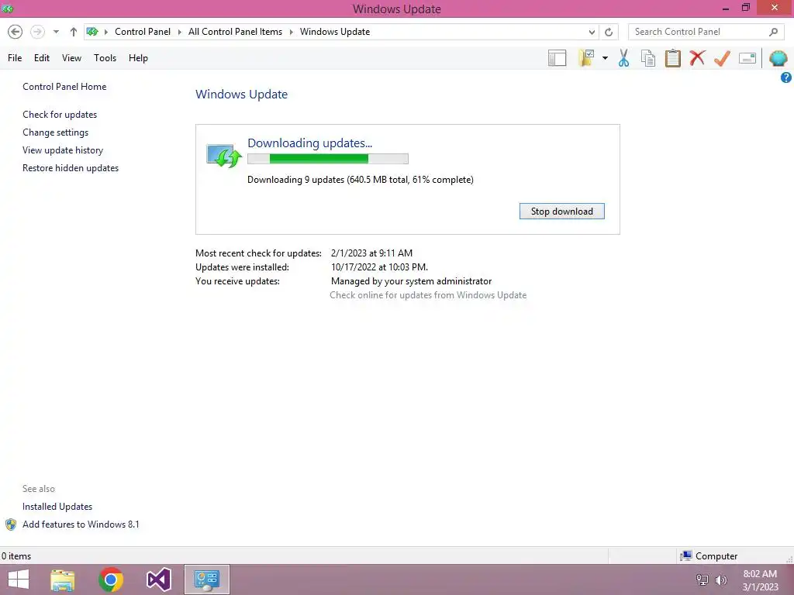
Task: Focus the Search Control Panel box
Action: [706, 32]
